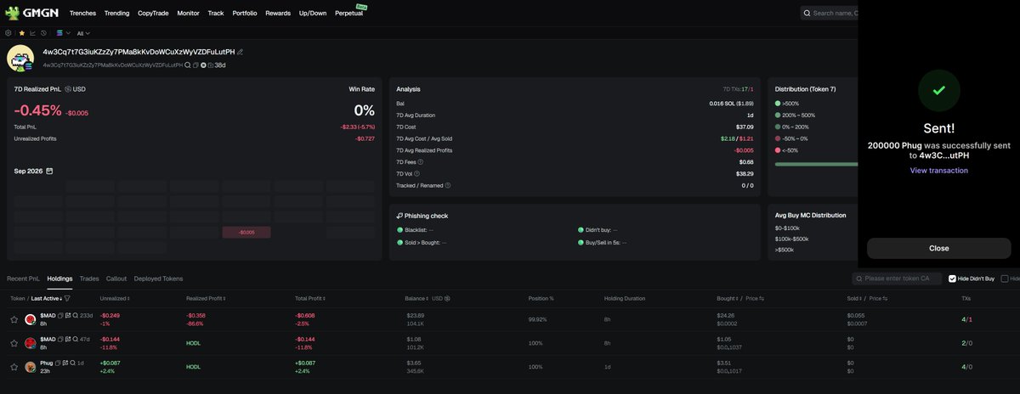This screenshot has width=1020, height=394.
Task: Click the yellow star favorites icon
Action: (22, 33)
